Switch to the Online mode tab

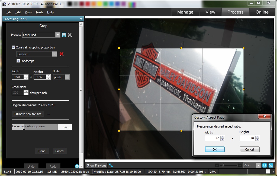click(x=262, y=12)
